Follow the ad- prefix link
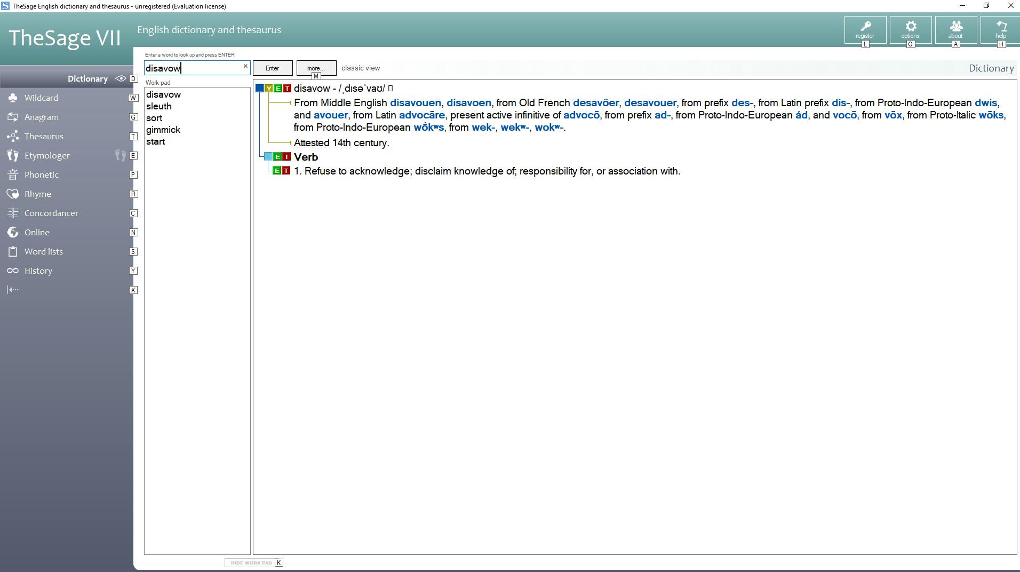This screenshot has width=1020, height=572. [x=663, y=115]
